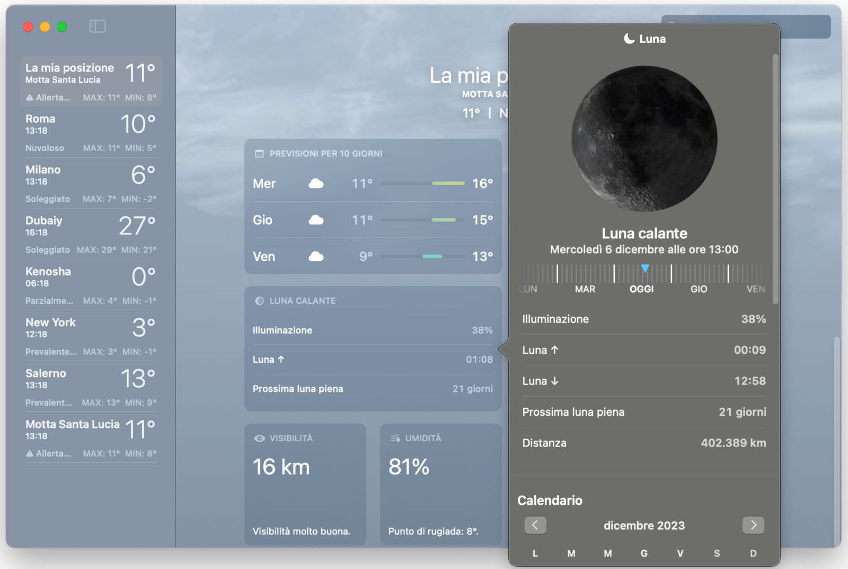The image size is (848, 569).
Task: Toggle the sidebar visibility icon
Action: click(x=97, y=26)
